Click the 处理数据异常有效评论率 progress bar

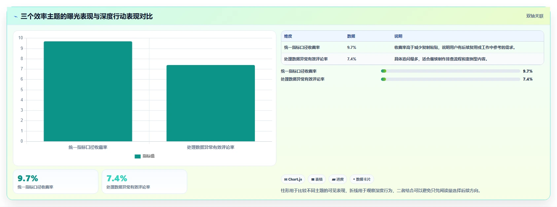point(450,79)
